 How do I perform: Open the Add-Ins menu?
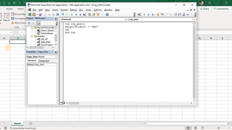98,10
